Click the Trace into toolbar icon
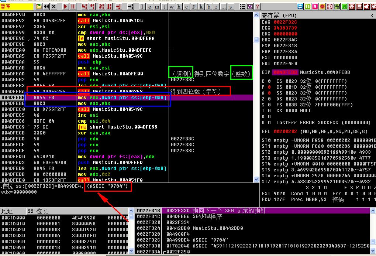This screenshot has height=256, width=376. click(x=101, y=7)
